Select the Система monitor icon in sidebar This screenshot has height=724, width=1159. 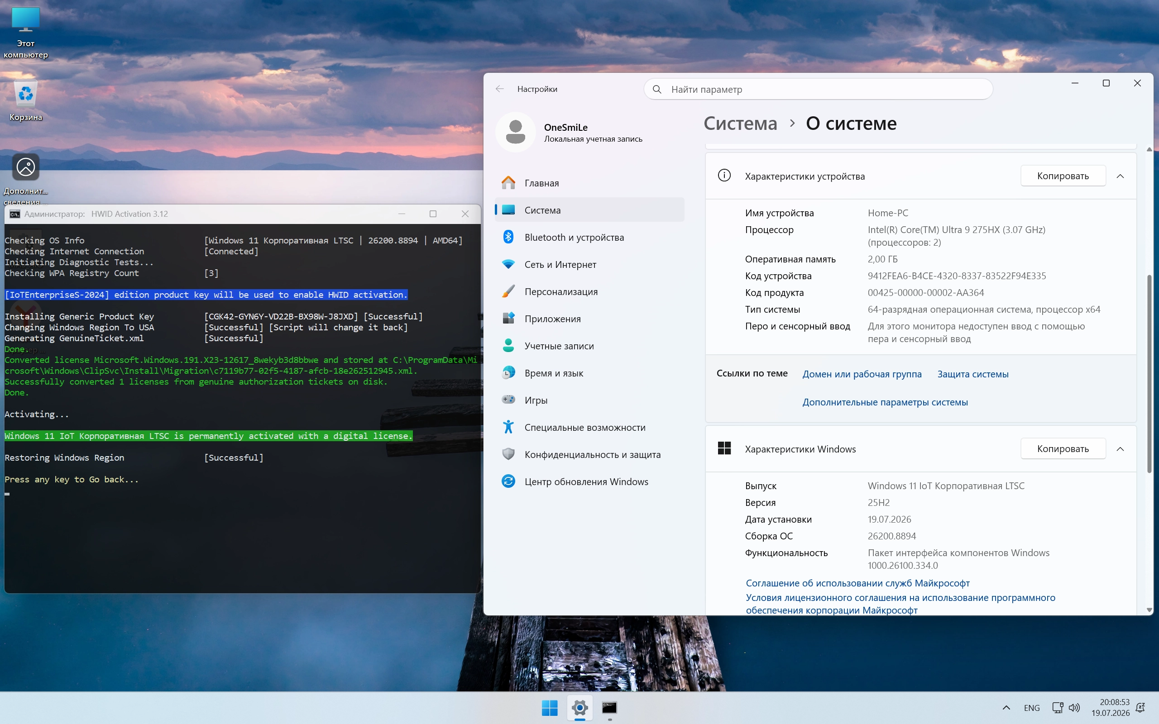508,210
